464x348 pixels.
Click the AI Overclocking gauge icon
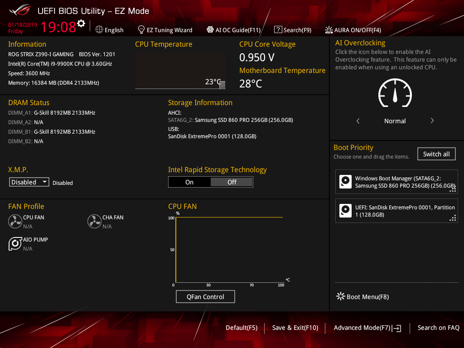click(395, 93)
